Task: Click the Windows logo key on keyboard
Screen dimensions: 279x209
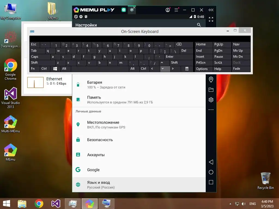Action: click(55, 69)
